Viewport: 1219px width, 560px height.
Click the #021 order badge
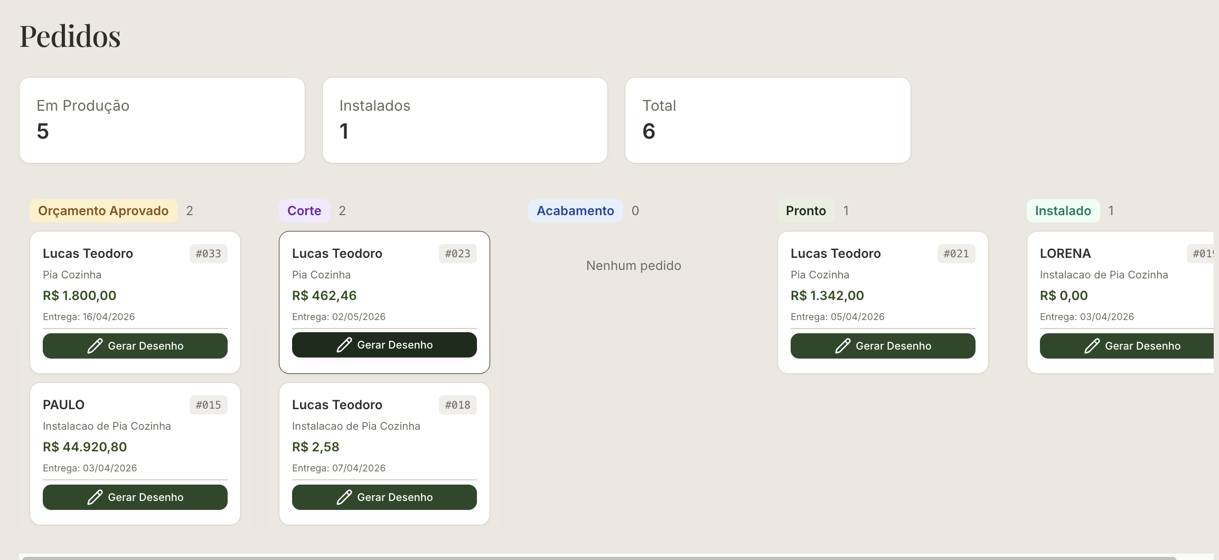pos(957,254)
